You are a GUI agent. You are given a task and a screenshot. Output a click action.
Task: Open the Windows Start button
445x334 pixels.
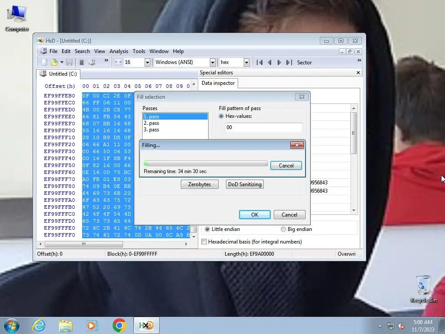pos(12,325)
